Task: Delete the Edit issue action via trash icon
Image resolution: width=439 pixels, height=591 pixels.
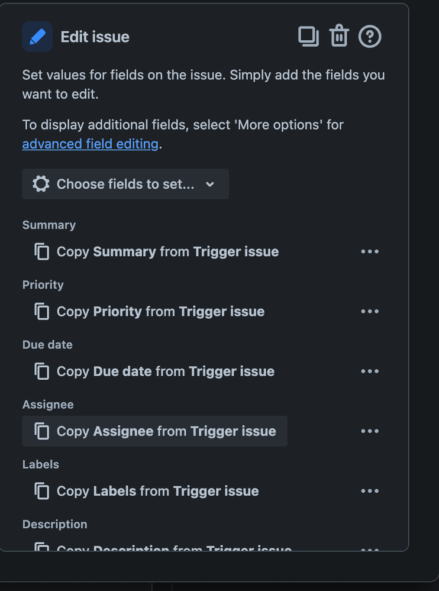Action: click(x=339, y=36)
